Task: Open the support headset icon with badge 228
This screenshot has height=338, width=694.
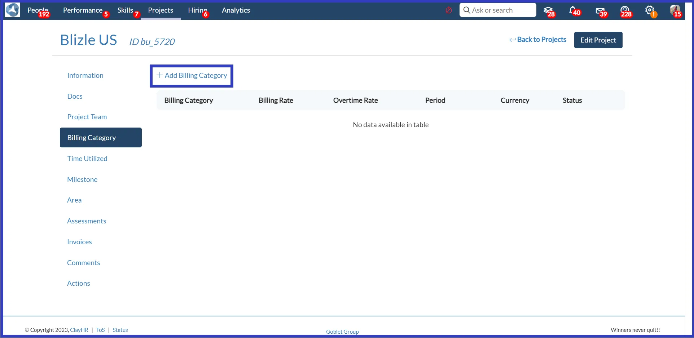Action: coord(625,11)
